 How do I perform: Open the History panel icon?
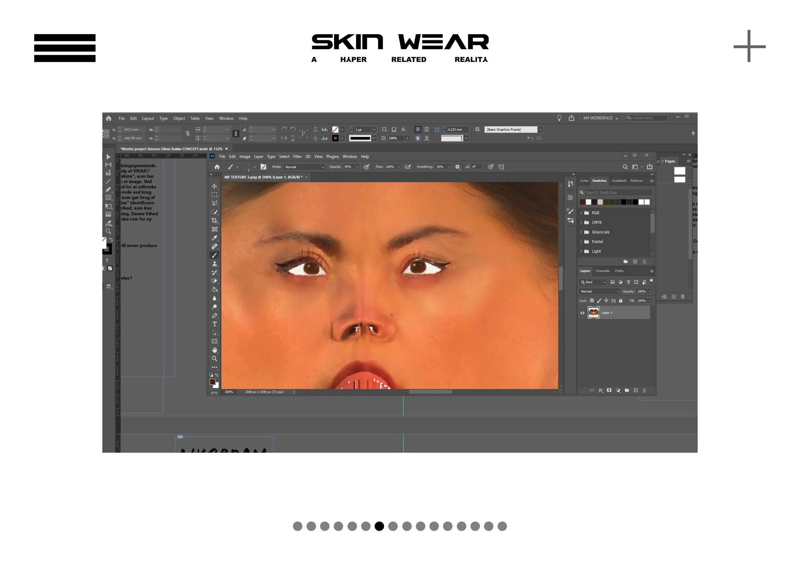click(570, 184)
